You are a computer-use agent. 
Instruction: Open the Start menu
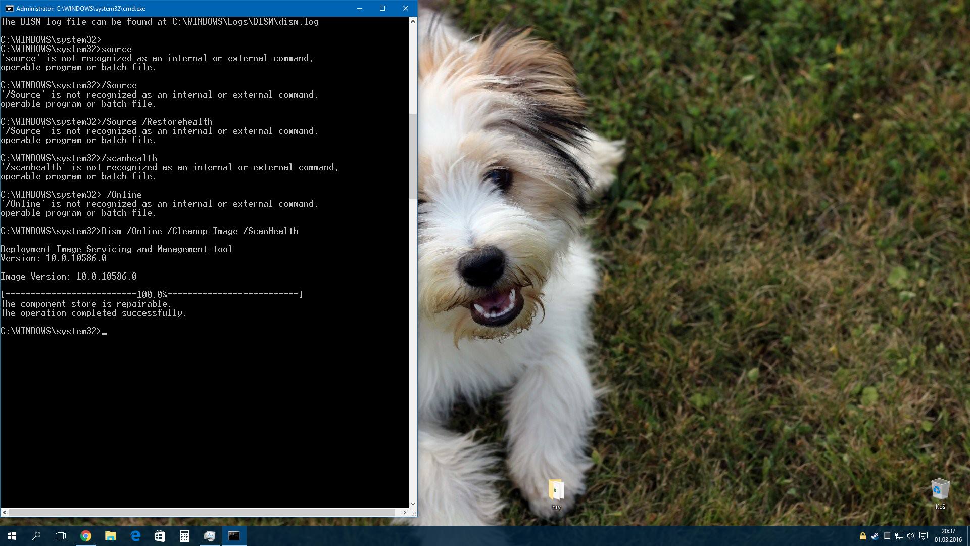[12, 536]
